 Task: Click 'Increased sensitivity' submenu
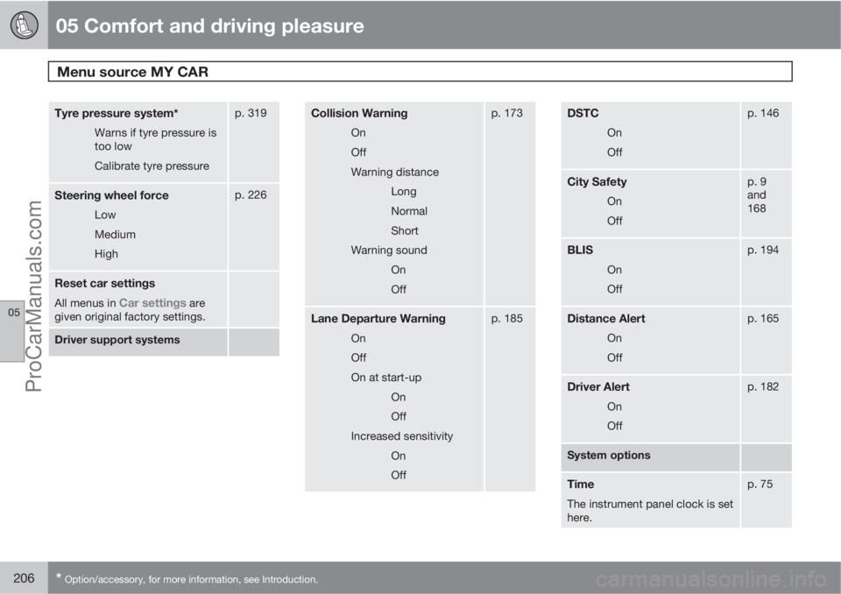point(402,436)
